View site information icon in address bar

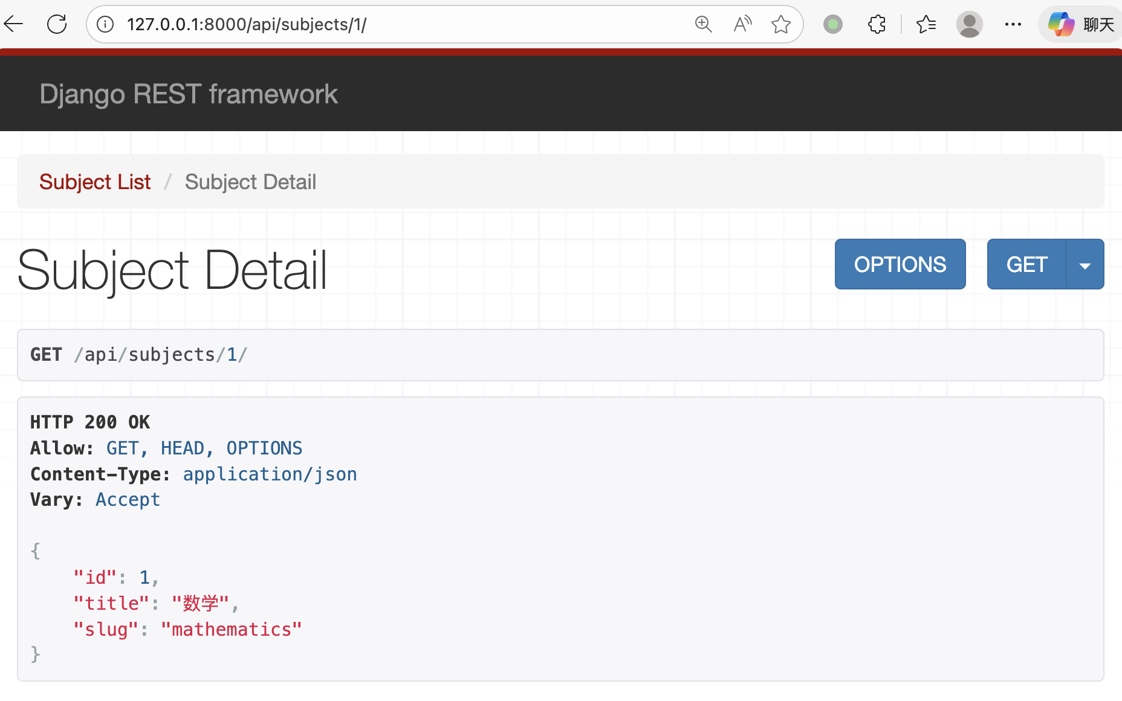pyautogui.click(x=105, y=24)
